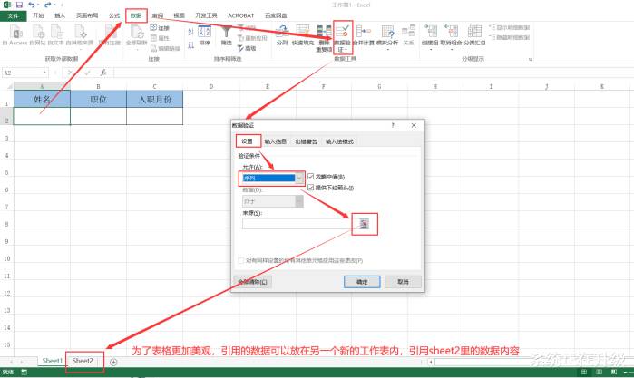Switch to 视图 (View) ribbon tab
The image size is (634, 378).
tap(179, 15)
